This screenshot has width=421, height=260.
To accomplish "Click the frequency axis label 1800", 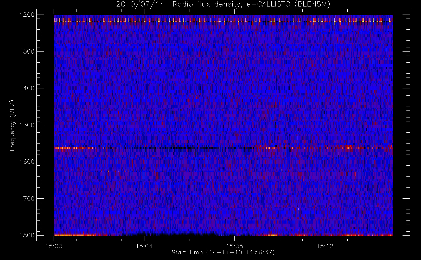I will tap(27, 235).
